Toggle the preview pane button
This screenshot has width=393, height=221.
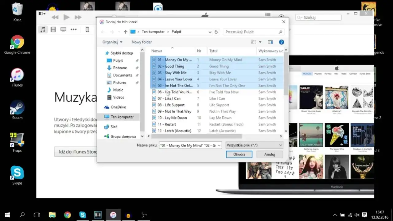point(270,42)
